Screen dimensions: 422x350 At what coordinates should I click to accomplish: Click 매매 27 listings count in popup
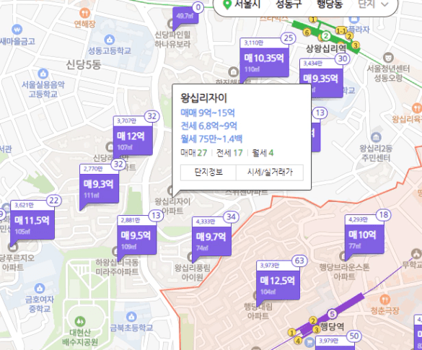tap(194, 153)
